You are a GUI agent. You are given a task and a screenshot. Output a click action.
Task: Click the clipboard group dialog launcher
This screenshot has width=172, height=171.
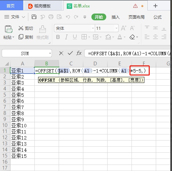pos(50,43)
